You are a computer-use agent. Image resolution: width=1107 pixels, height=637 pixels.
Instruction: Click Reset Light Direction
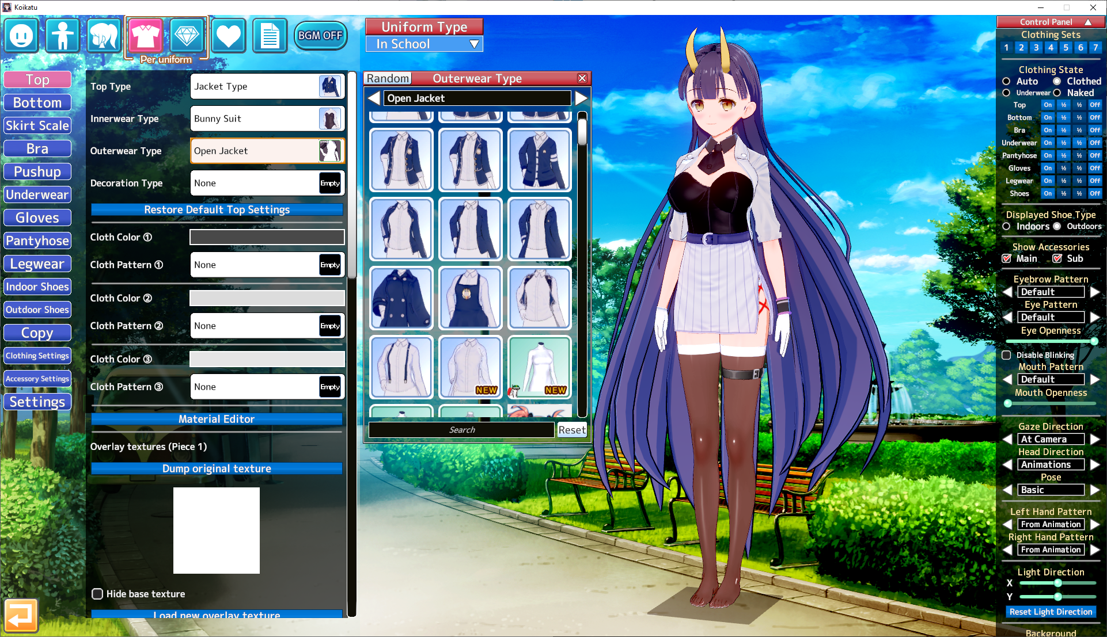point(1051,612)
